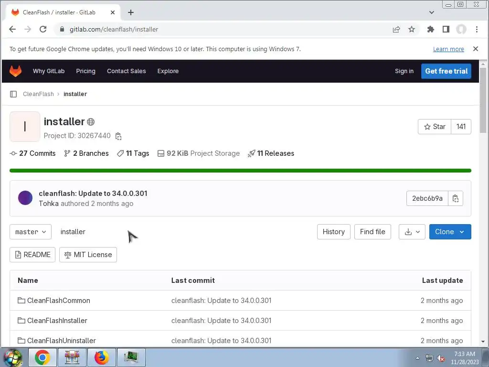Open commit title Update to 34.0.0.301
Screen dimensions: 489x367
click(x=93, y=194)
